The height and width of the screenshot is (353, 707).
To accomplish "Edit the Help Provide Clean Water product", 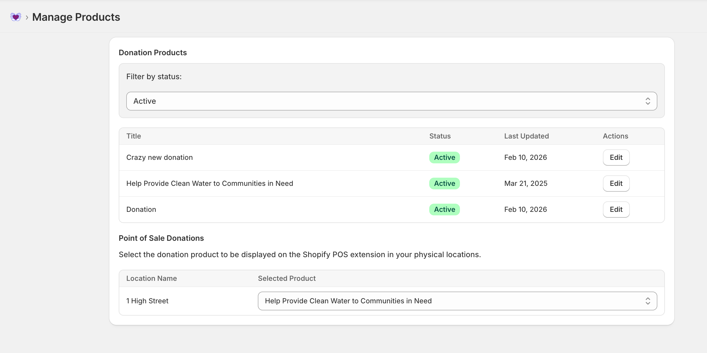I will click(616, 184).
